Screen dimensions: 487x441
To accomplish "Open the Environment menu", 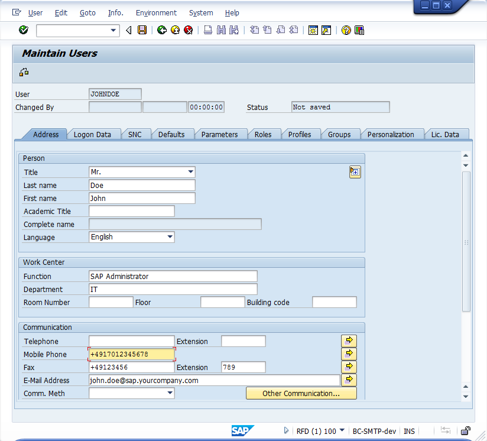I will pyautogui.click(x=156, y=12).
